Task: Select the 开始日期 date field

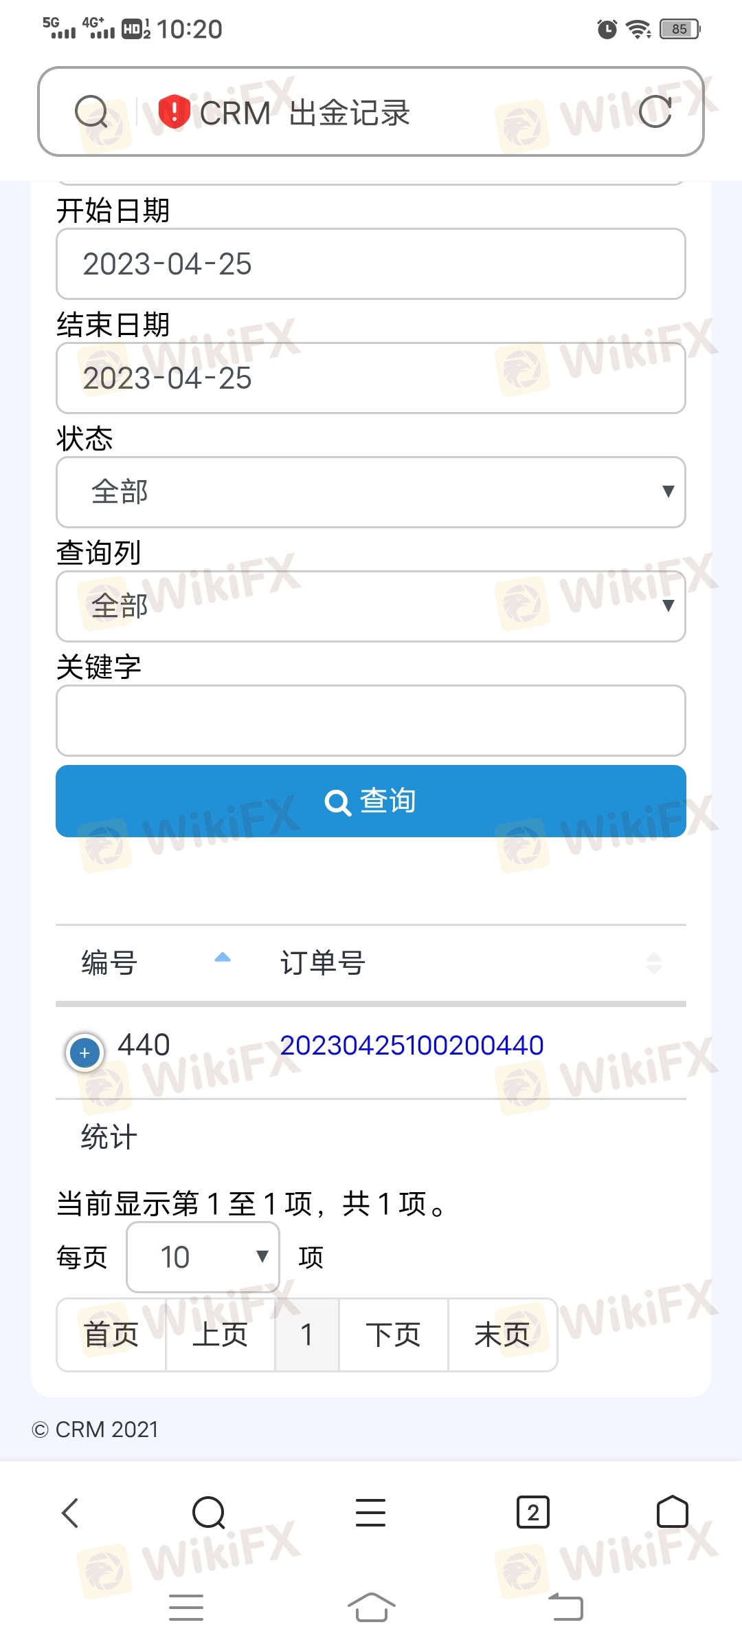Action: 371,263
